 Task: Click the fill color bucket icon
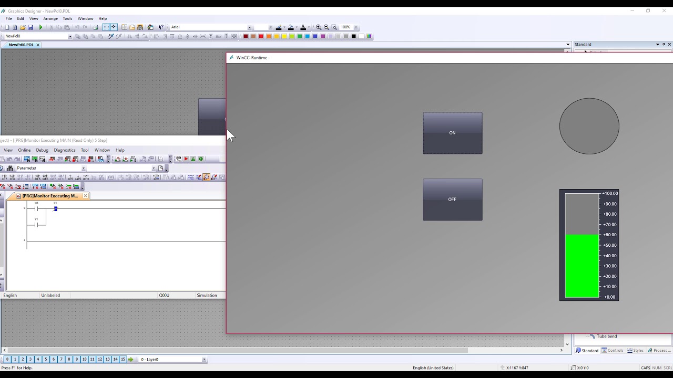(291, 27)
